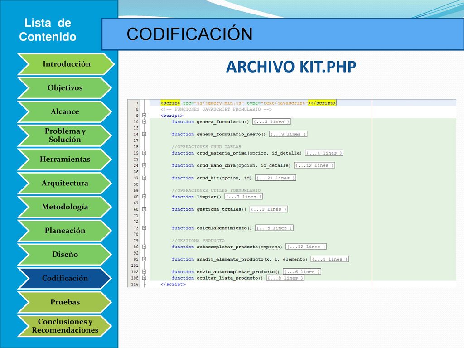Click line number 116 in the gutter
The image size is (464, 348).
pos(135,285)
